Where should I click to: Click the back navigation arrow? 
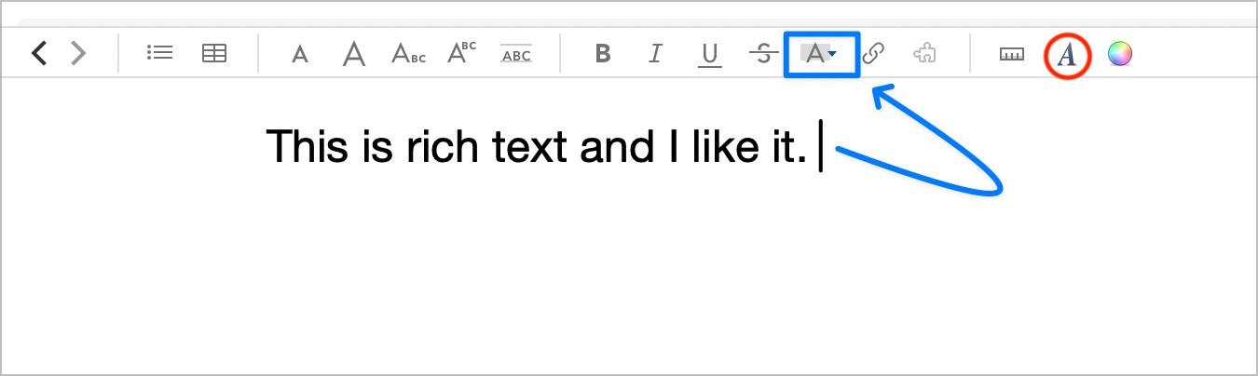38,54
